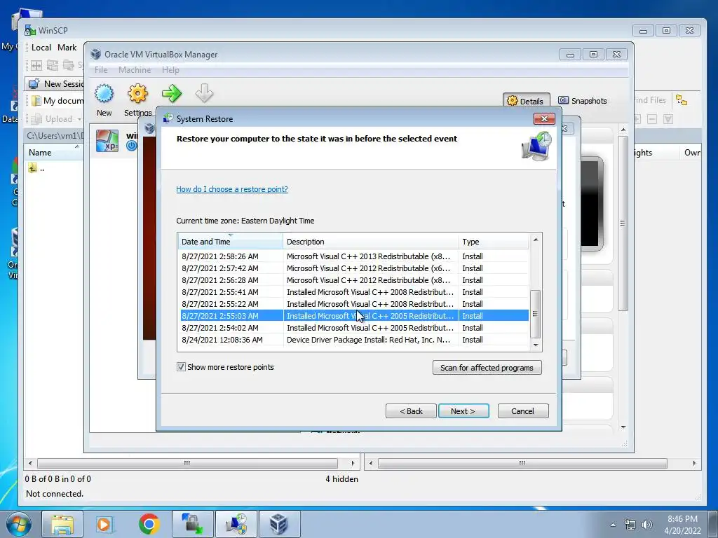Image resolution: width=718 pixels, height=538 pixels.
Task: Click the WinSCP find files tree icon
Action: pos(682,100)
